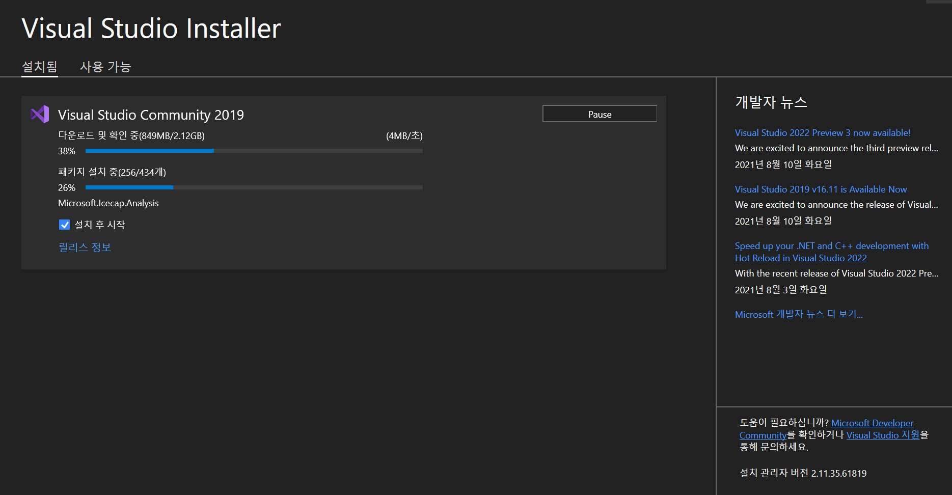Viewport: 952px width, 495px height.
Task: Toggle the '설치 후 시작' checkbox
Action: pos(64,225)
